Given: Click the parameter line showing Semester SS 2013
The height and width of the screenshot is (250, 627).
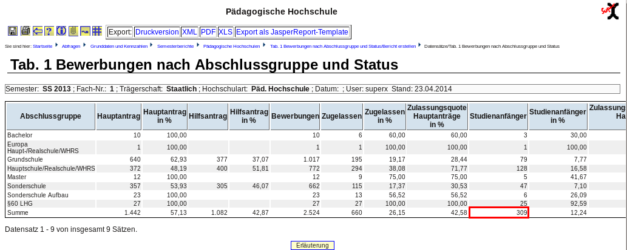Looking at the screenshot, I should (x=313, y=89).
